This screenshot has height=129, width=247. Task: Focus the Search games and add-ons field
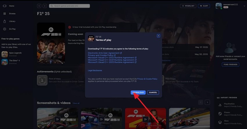tap(69, 6)
